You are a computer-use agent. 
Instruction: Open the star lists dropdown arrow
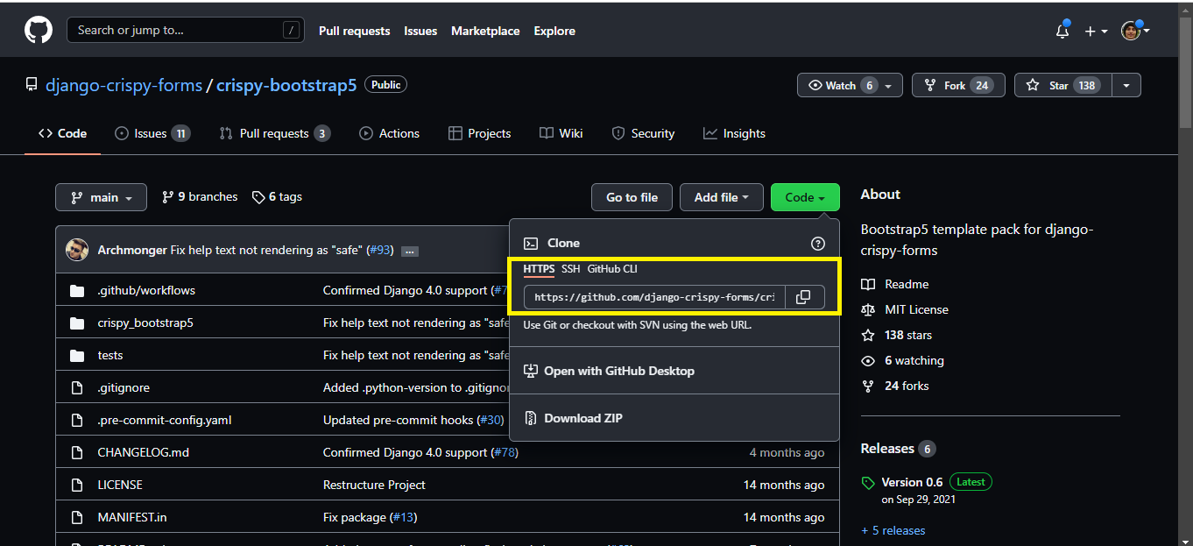coord(1126,85)
